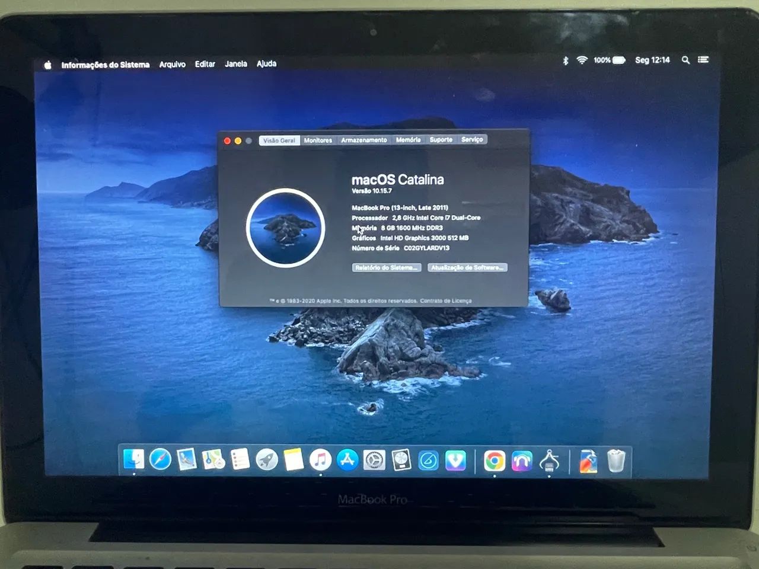The image size is (759, 569).
Task: Open the documents stack beside Trash
Action: [588, 461]
